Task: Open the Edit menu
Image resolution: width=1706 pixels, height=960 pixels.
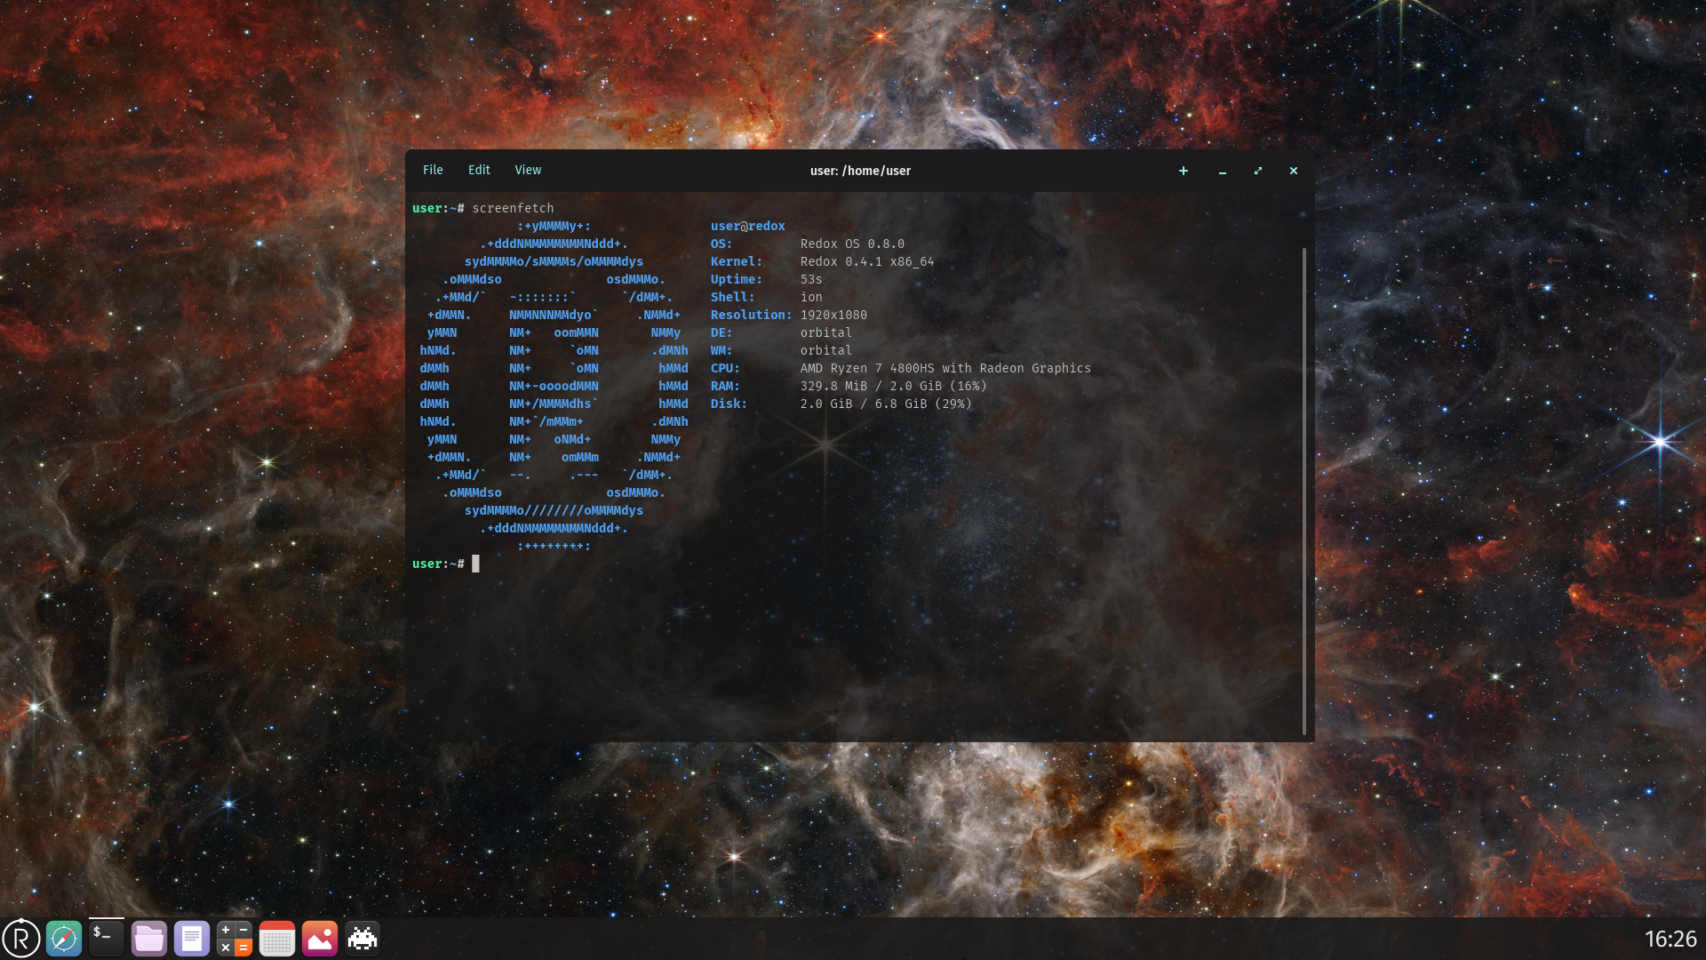Action: click(x=479, y=170)
